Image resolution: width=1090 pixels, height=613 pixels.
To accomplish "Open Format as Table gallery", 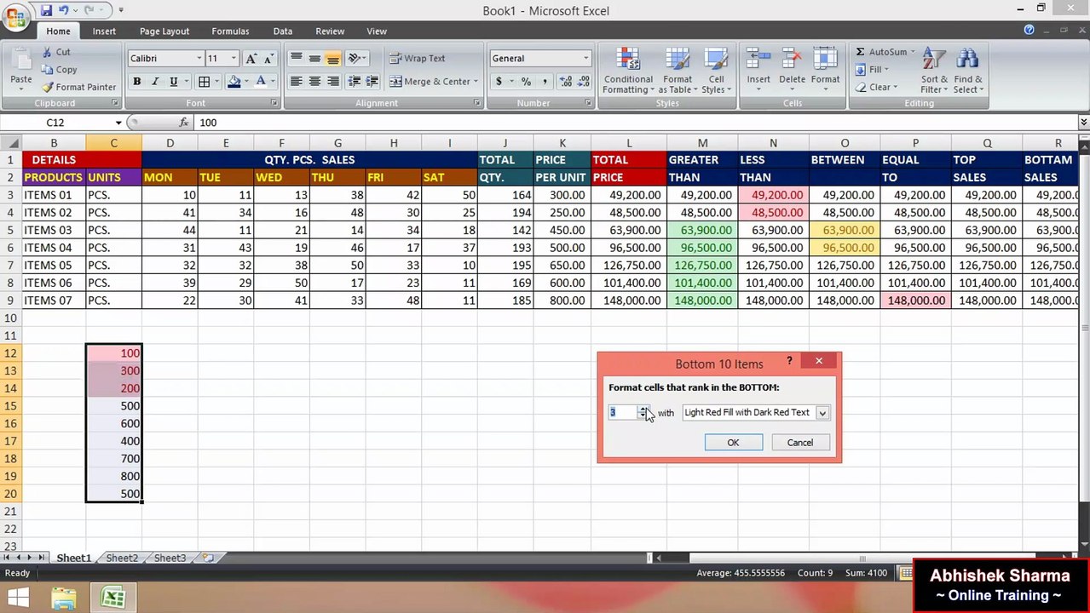I will point(678,71).
